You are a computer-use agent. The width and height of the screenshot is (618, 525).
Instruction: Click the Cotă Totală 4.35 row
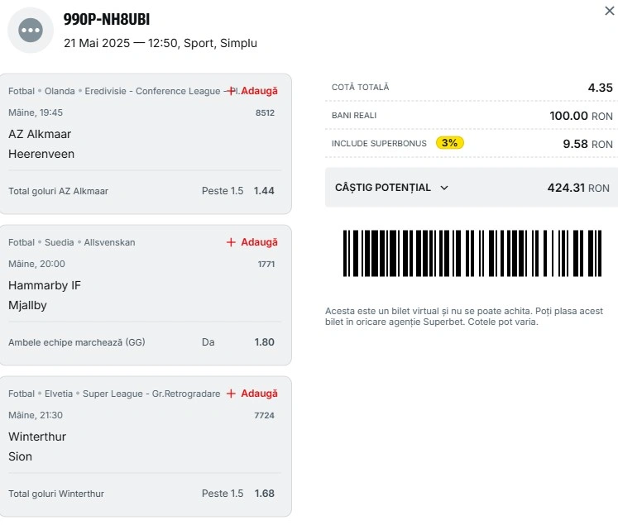[x=472, y=88]
